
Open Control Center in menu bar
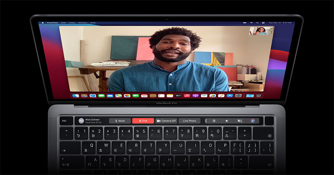(263, 23)
